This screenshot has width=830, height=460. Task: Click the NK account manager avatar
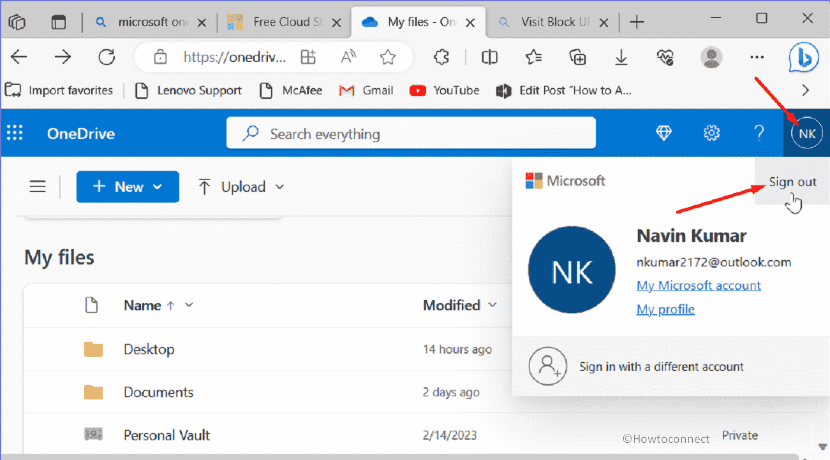point(807,134)
